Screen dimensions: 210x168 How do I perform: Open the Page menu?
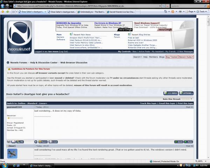(x=190, y=12)
